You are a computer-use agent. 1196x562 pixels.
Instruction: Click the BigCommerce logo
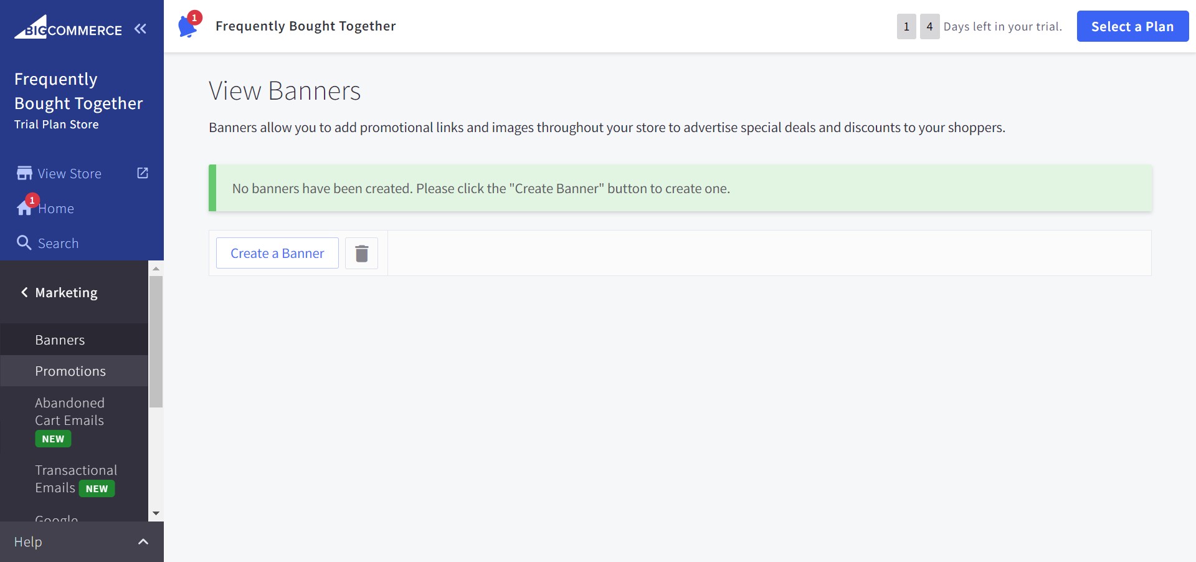[x=69, y=29]
